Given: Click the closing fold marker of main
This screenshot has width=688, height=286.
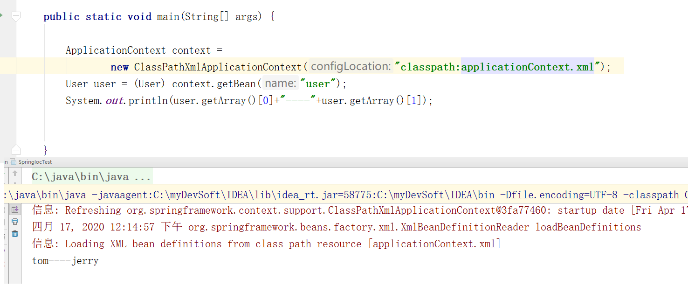Looking at the screenshot, I should [x=16, y=150].
